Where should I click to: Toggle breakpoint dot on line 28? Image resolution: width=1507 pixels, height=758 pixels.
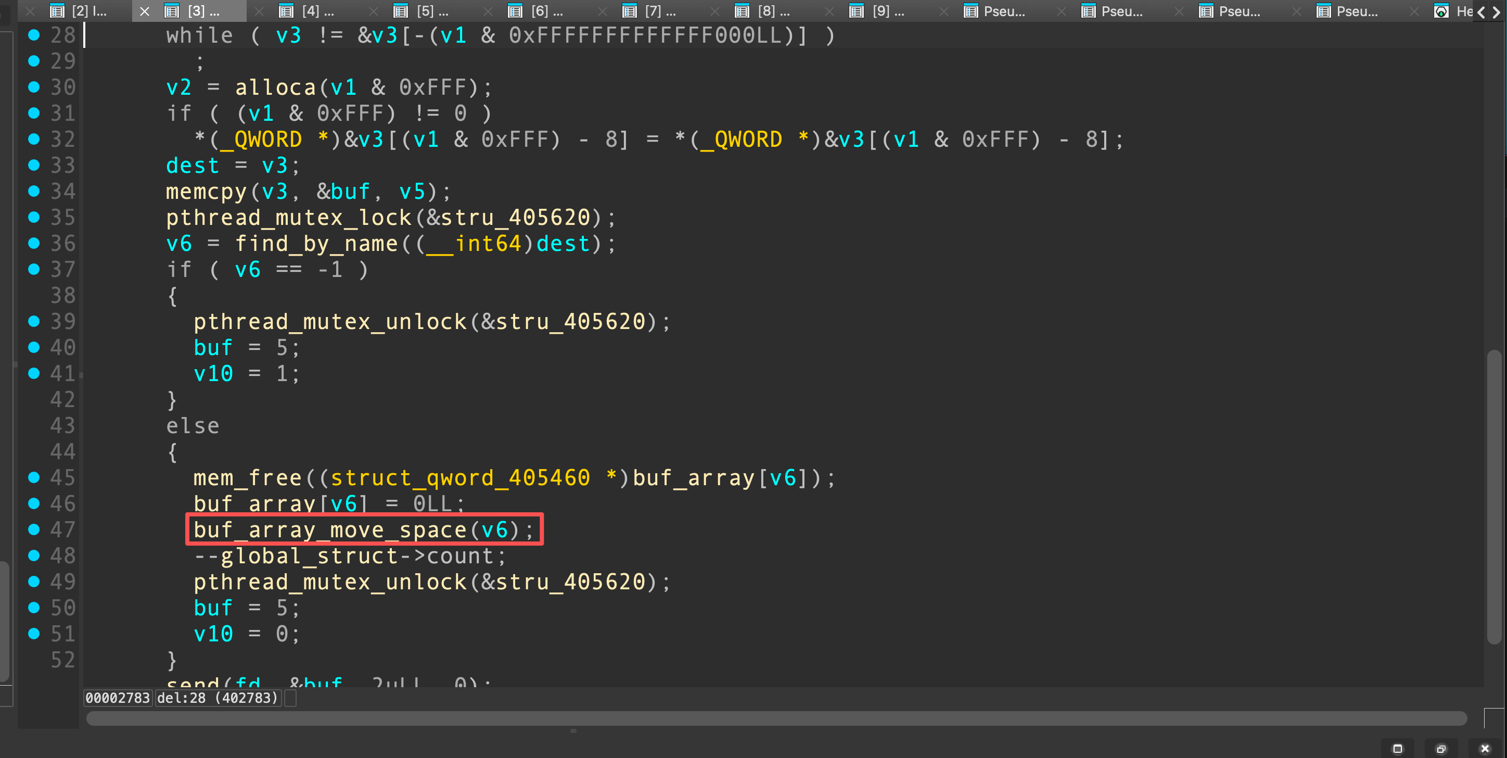[x=34, y=35]
